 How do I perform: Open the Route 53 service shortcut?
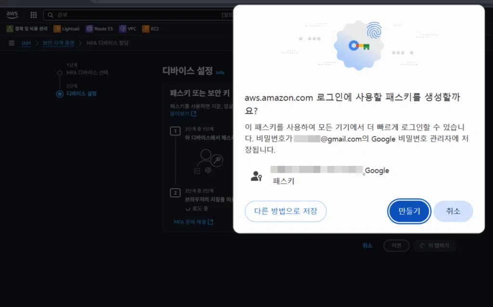click(100, 28)
